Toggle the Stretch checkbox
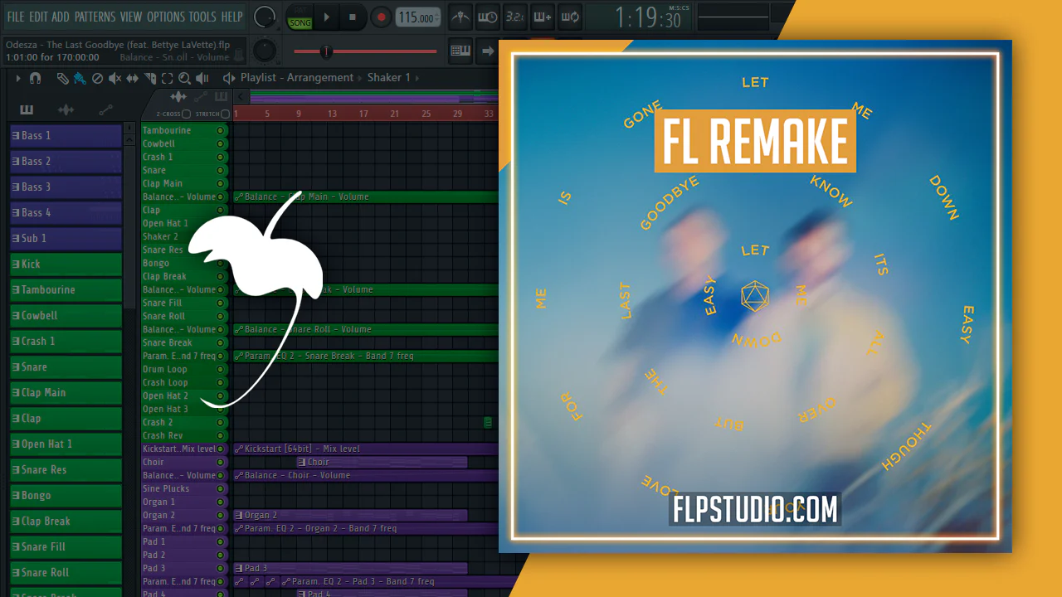The image size is (1062, 597). coord(225,114)
